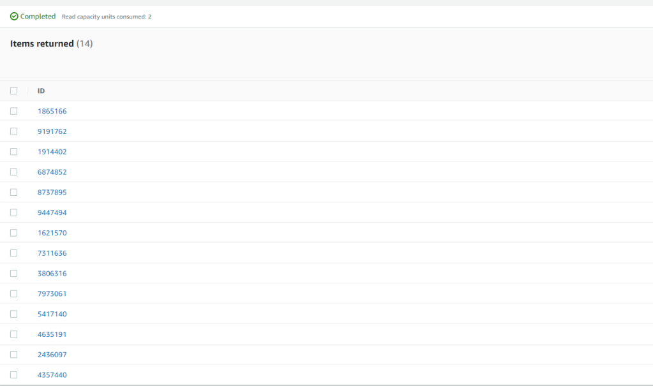Toggle the select-all checkbox in header row
The image size is (653, 386).
(x=14, y=91)
